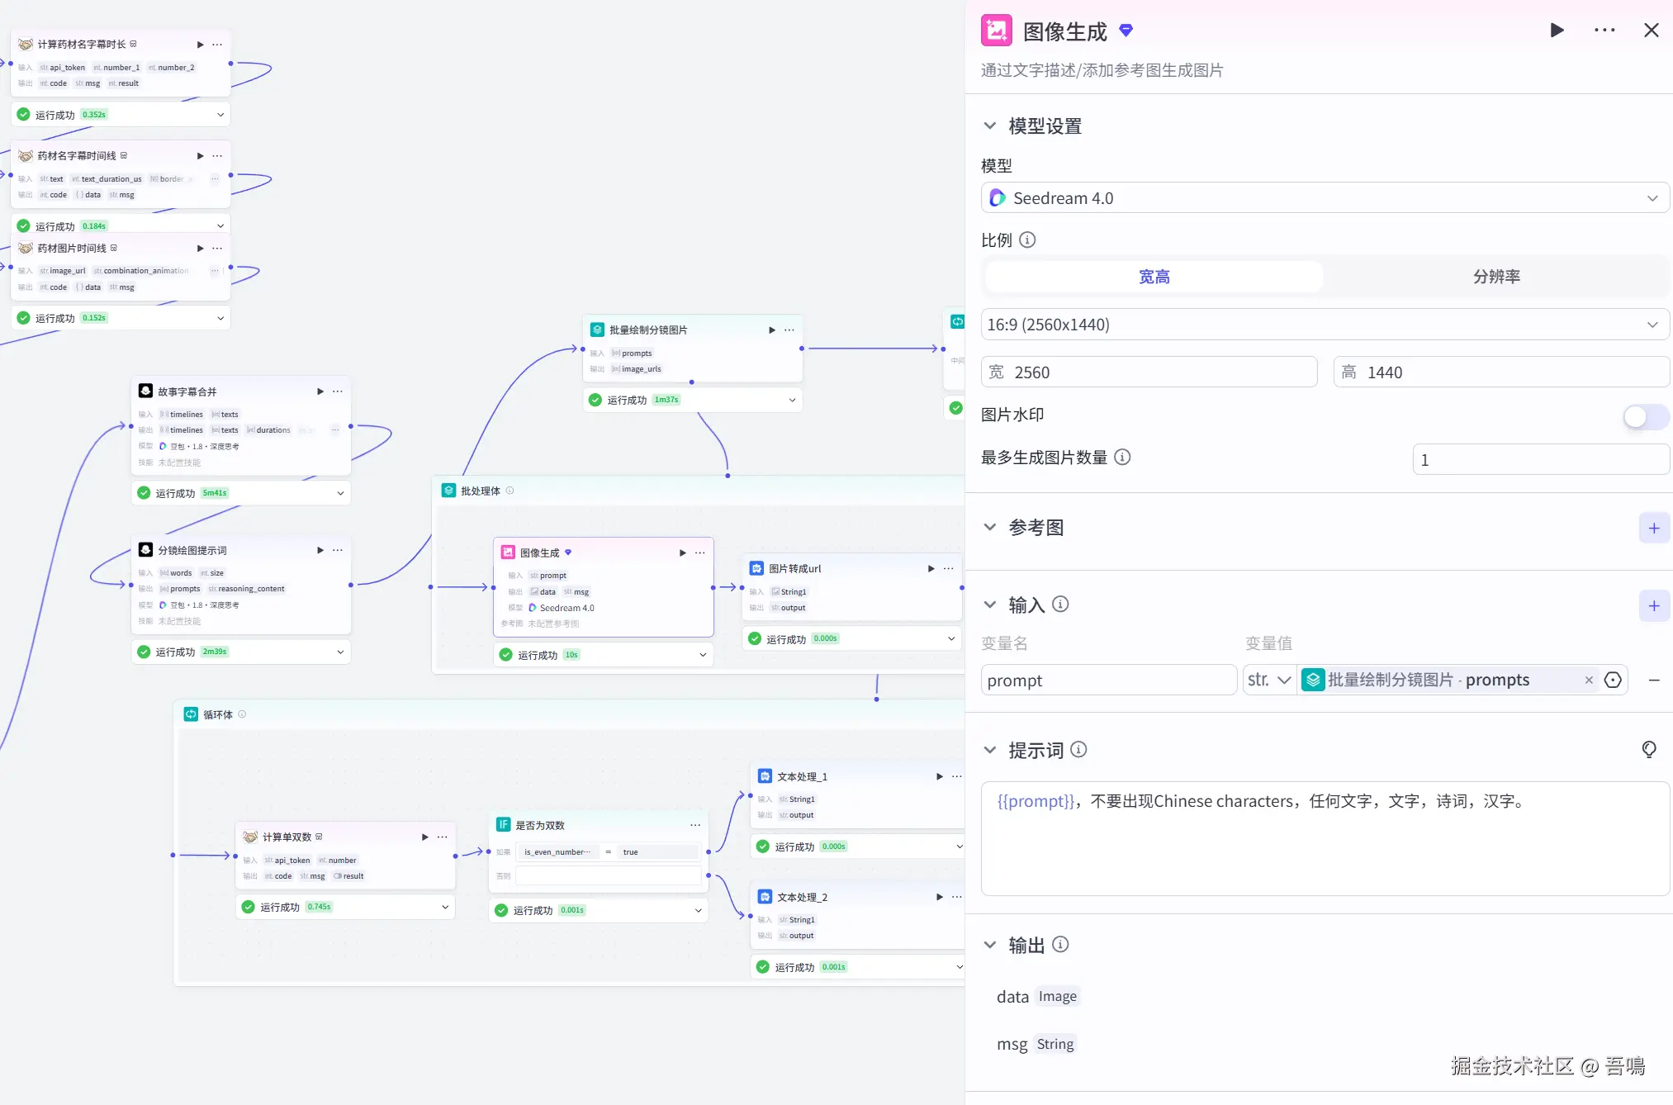Open the prompt suggestion lightbulb icon
The width and height of the screenshot is (1673, 1105).
coord(1649,750)
